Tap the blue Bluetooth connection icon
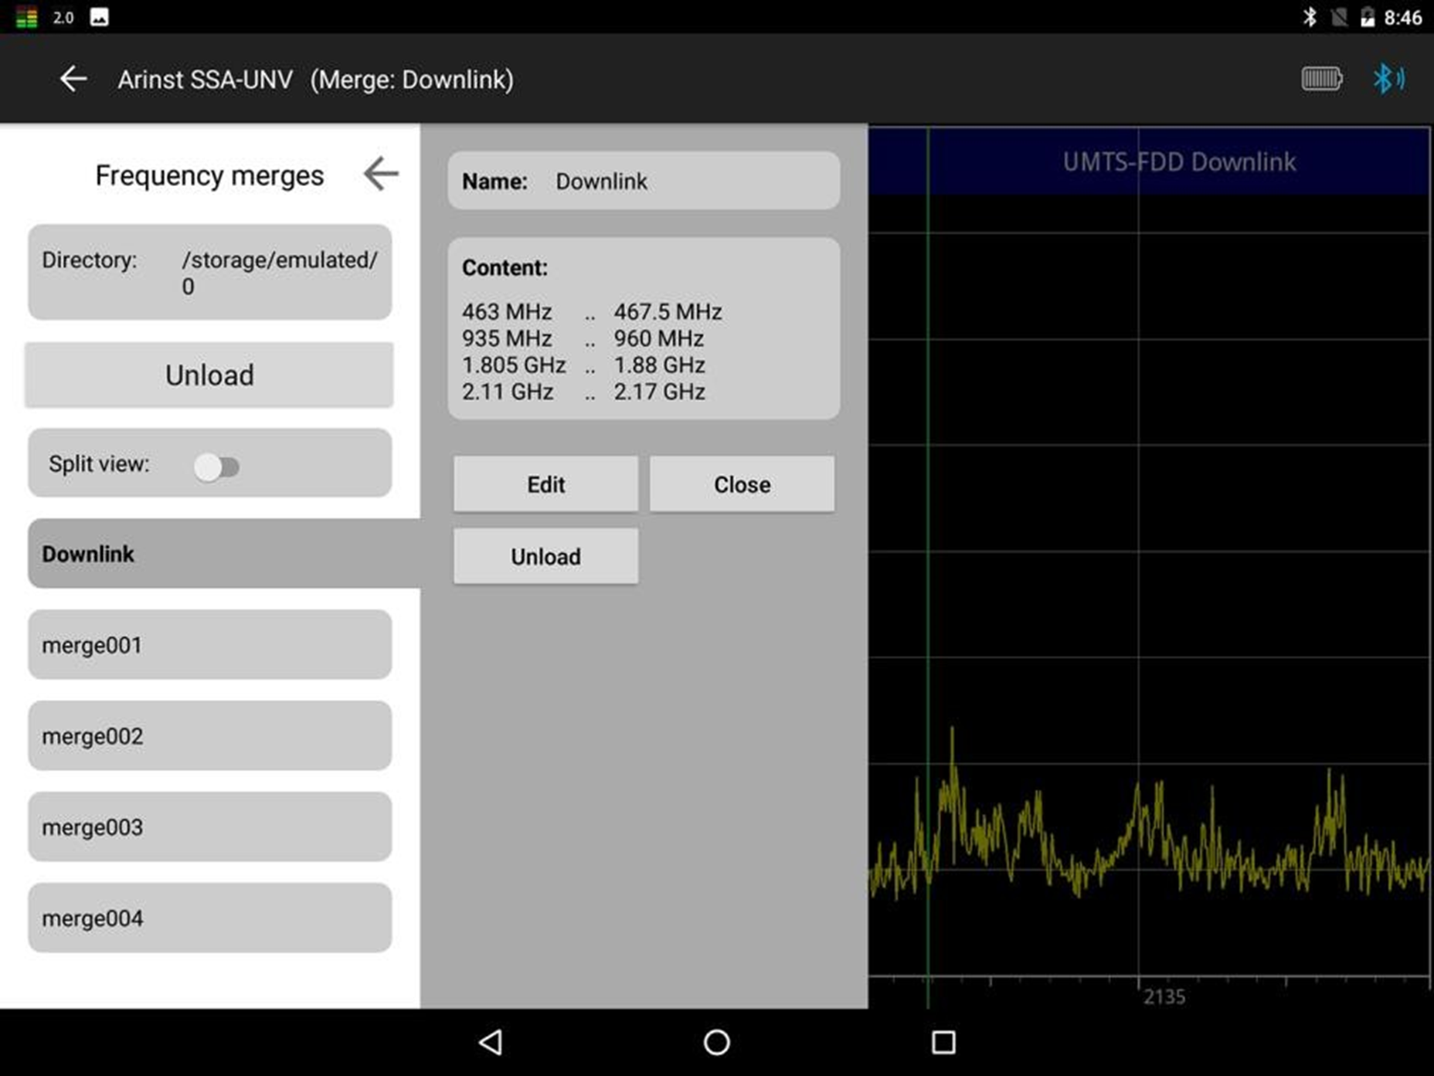Screen dimensions: 1434x1076 [1388, 79]
